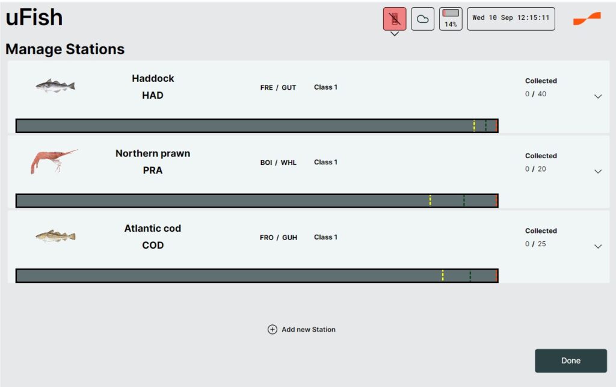The image size is (616, 387).
Task: Click the Haddock fish image
Action: [55, 86]
